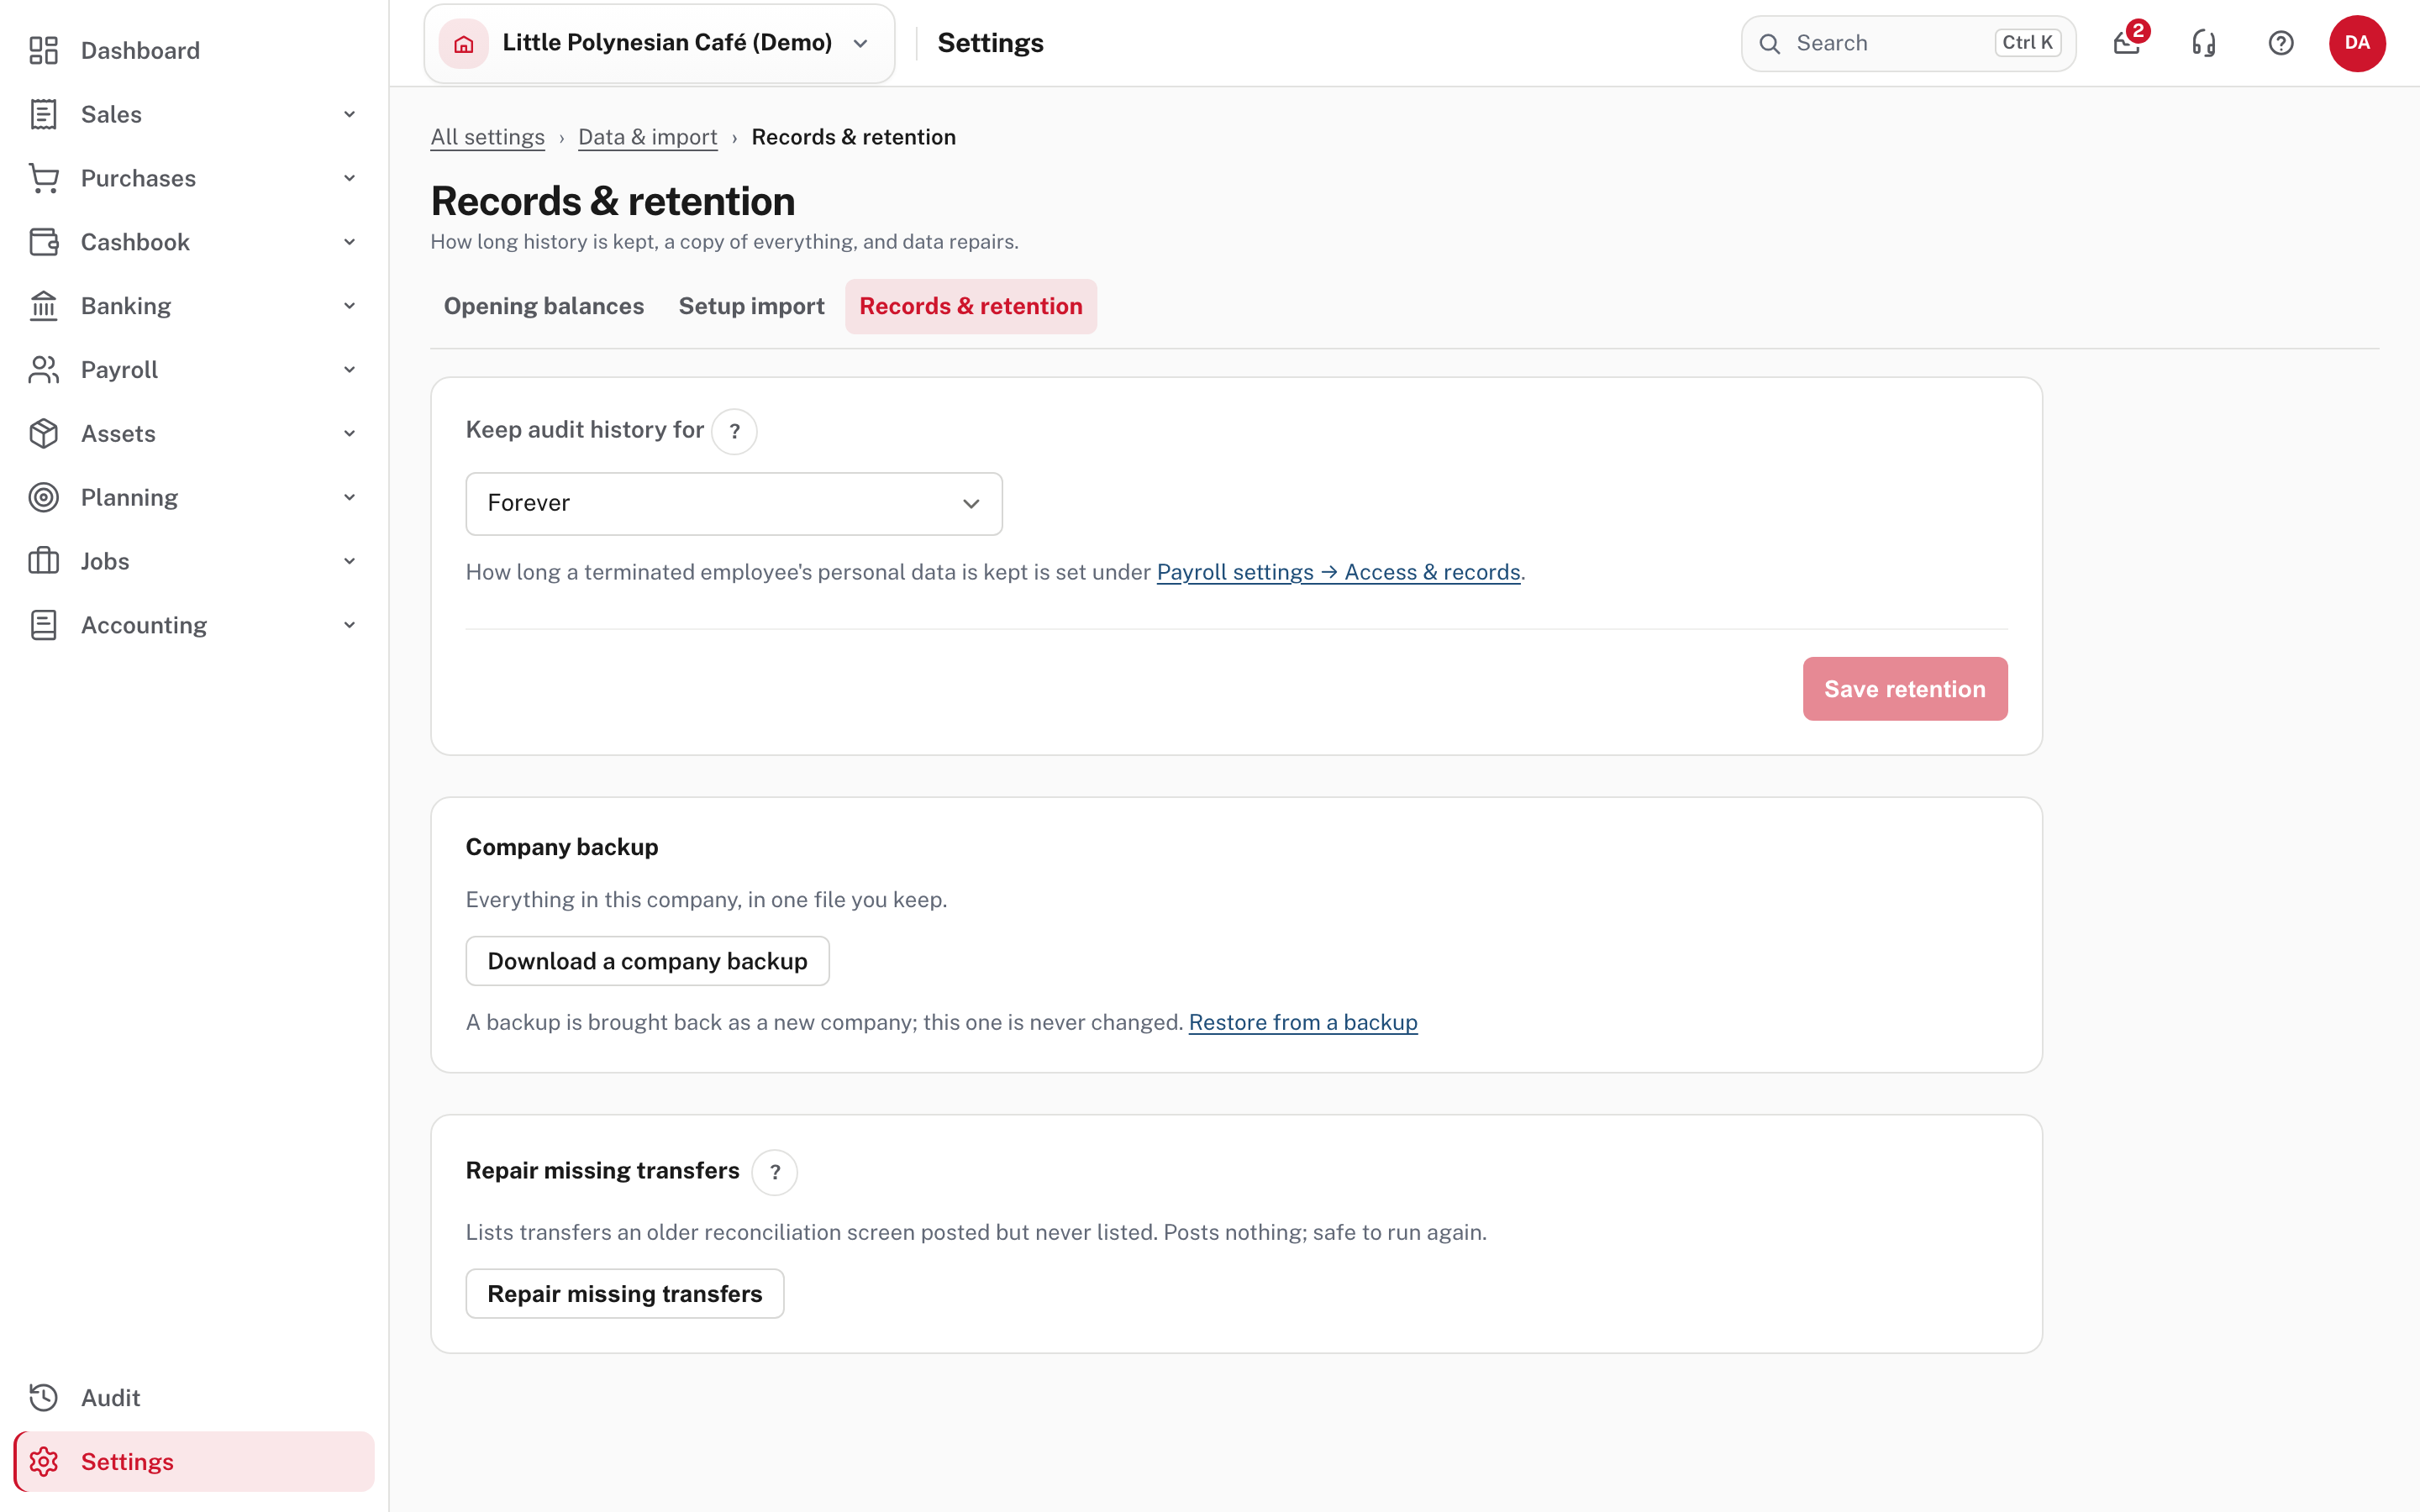This screenshot has height=1512, width=2420.
Task: Click the Save retention button
Action: click(1905, 689)
